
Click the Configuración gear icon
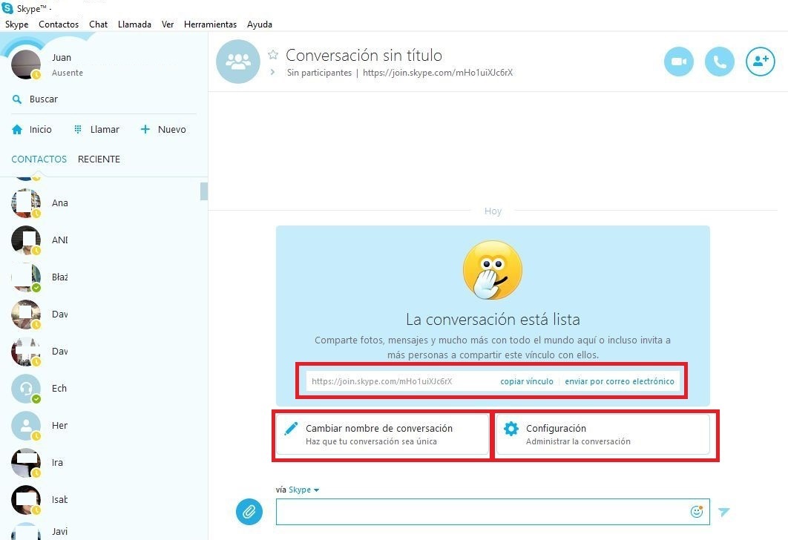[511, 429]
